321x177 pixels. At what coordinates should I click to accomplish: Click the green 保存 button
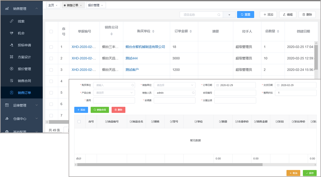click(x=310, y=173)
